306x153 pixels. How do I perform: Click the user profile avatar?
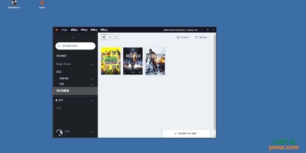pos(59,132)
